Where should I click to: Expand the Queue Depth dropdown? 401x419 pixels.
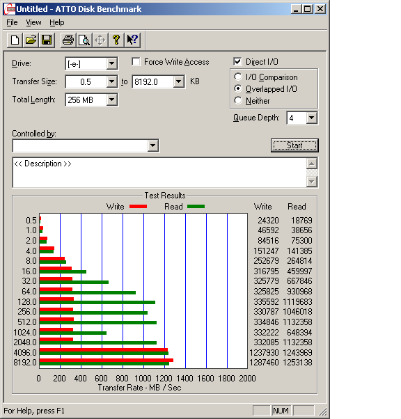tap(311, 118)
